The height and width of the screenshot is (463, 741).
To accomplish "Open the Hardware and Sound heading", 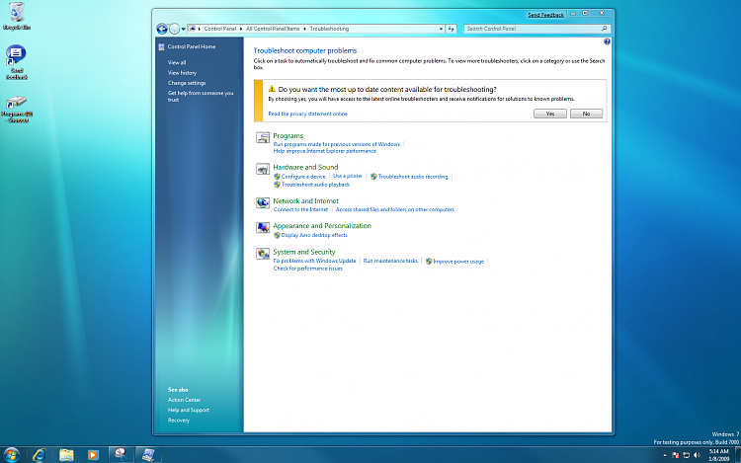I will (305, 167).
